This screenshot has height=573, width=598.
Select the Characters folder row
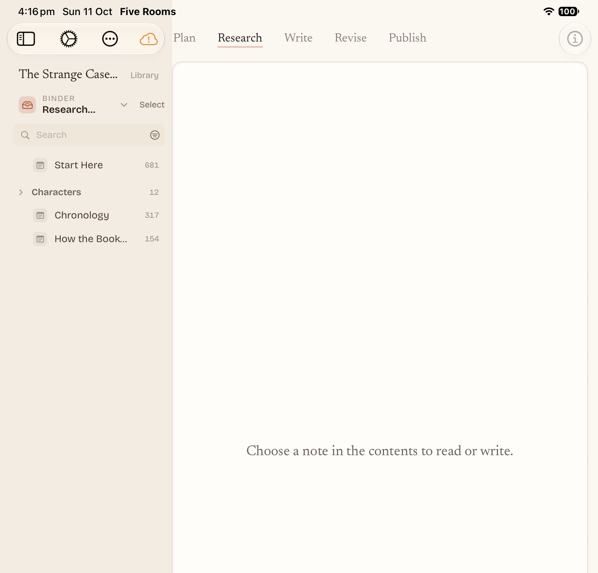point(89,192)
